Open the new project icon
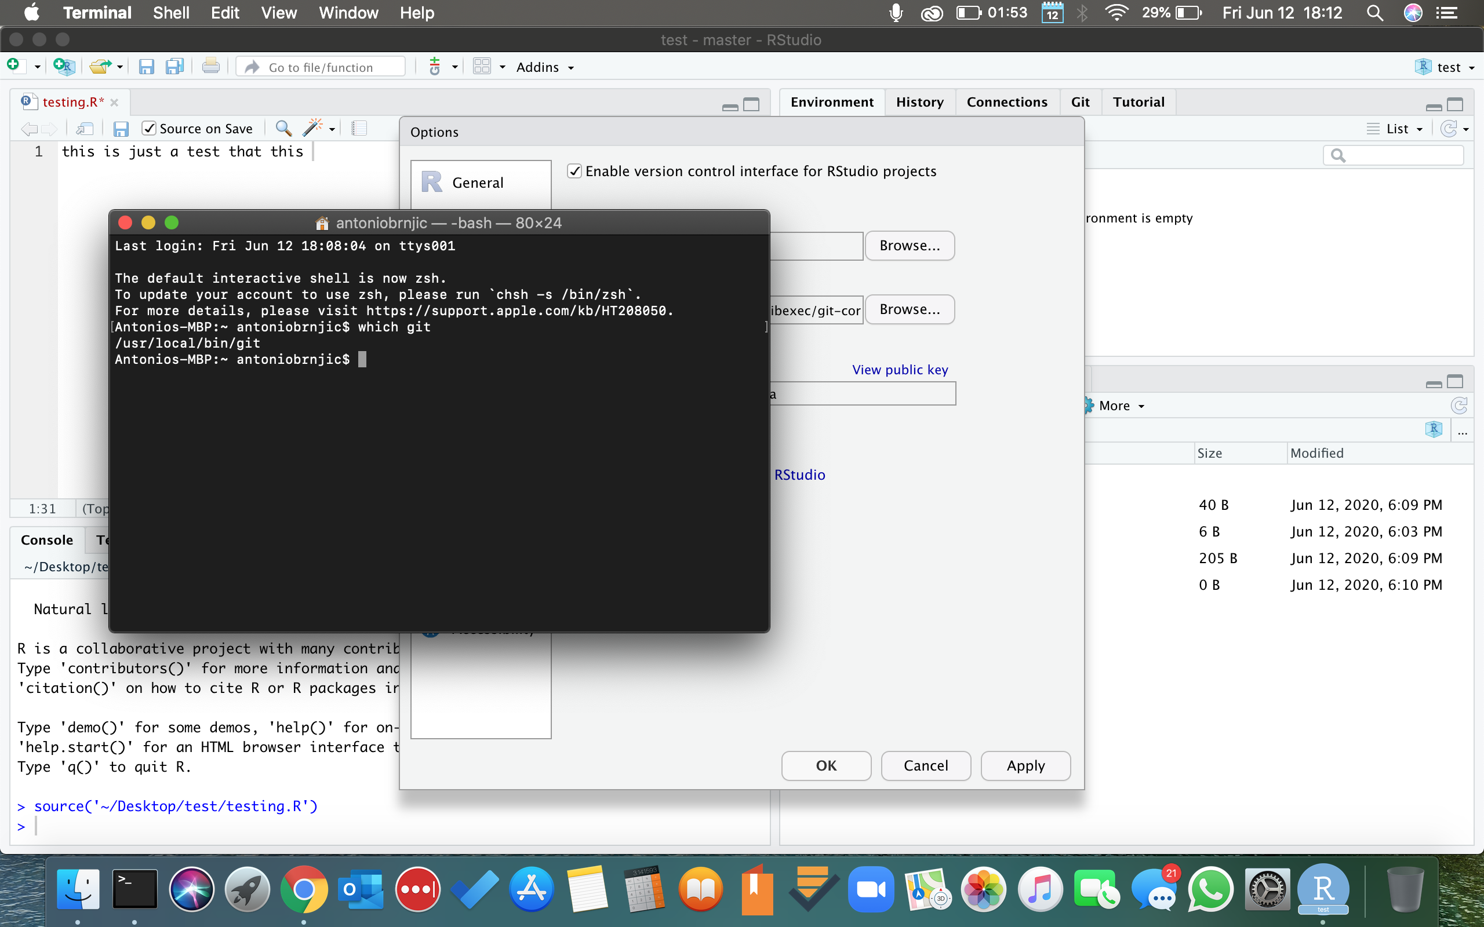The image size is (1484, 927). point(64,66)
